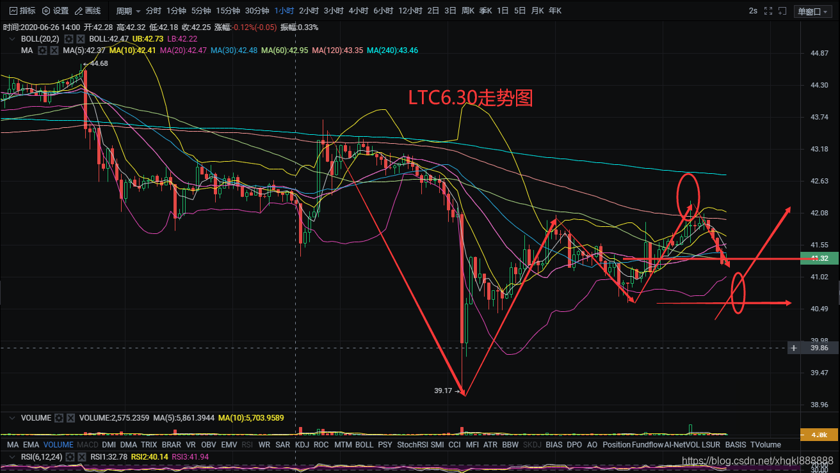Collapse the RSI(6,12,24) panel
The width and height of the screenshot is (840, 473).
click(13, 457)
